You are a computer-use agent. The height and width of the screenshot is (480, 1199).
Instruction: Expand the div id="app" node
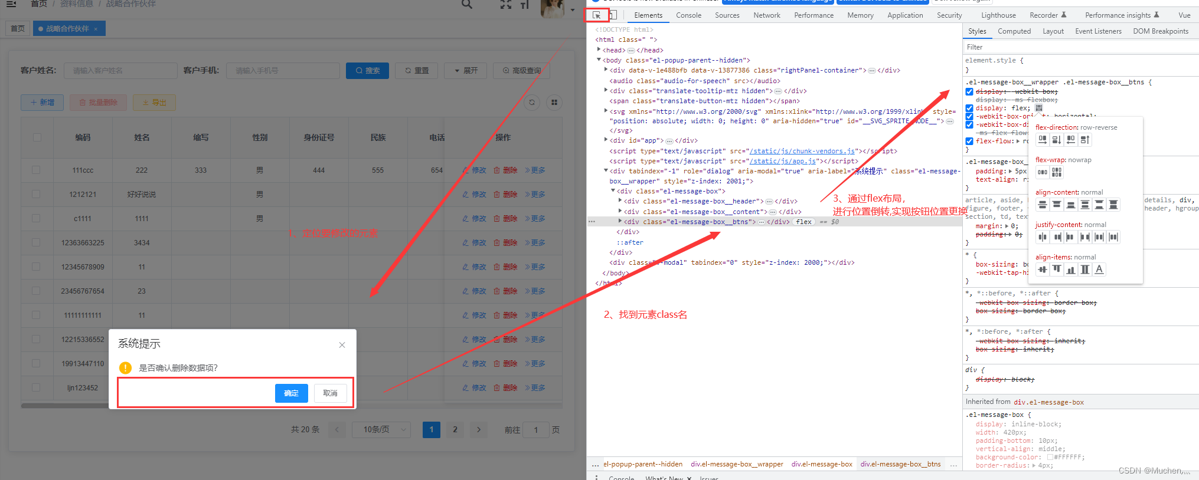coord(606,140)
